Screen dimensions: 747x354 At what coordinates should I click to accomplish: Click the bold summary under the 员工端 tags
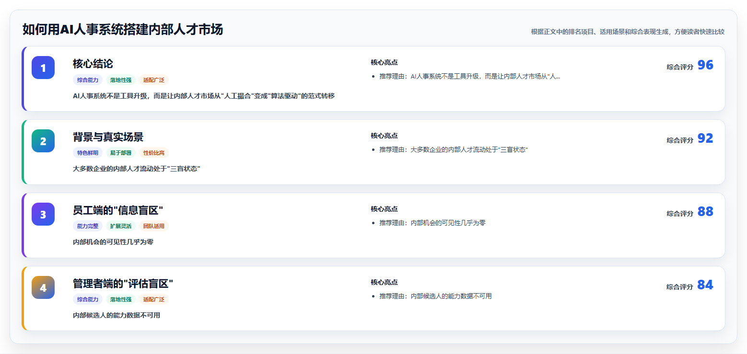[x=113, y=242]
